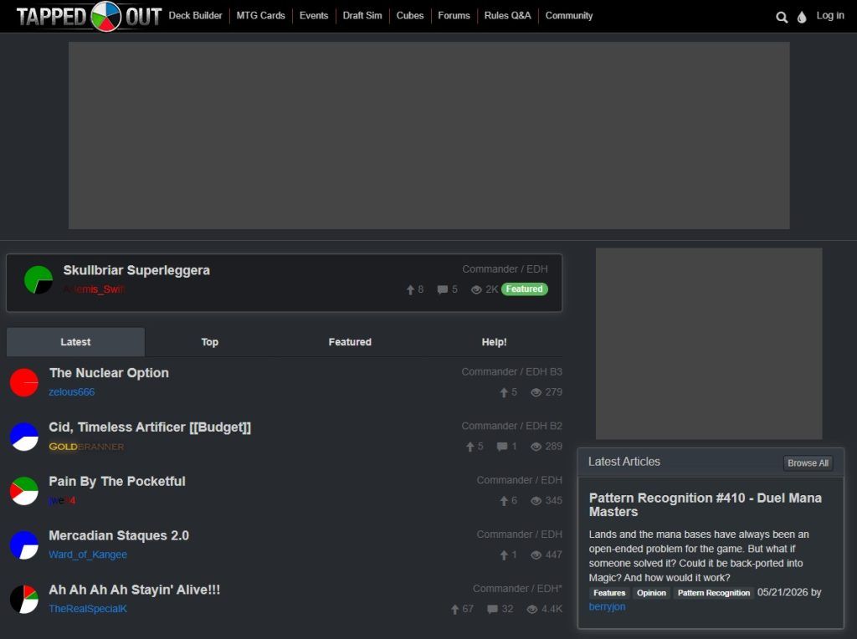Open Mercadian Staques 2.0 deck

pyautogui.click(x=119, y=535)
